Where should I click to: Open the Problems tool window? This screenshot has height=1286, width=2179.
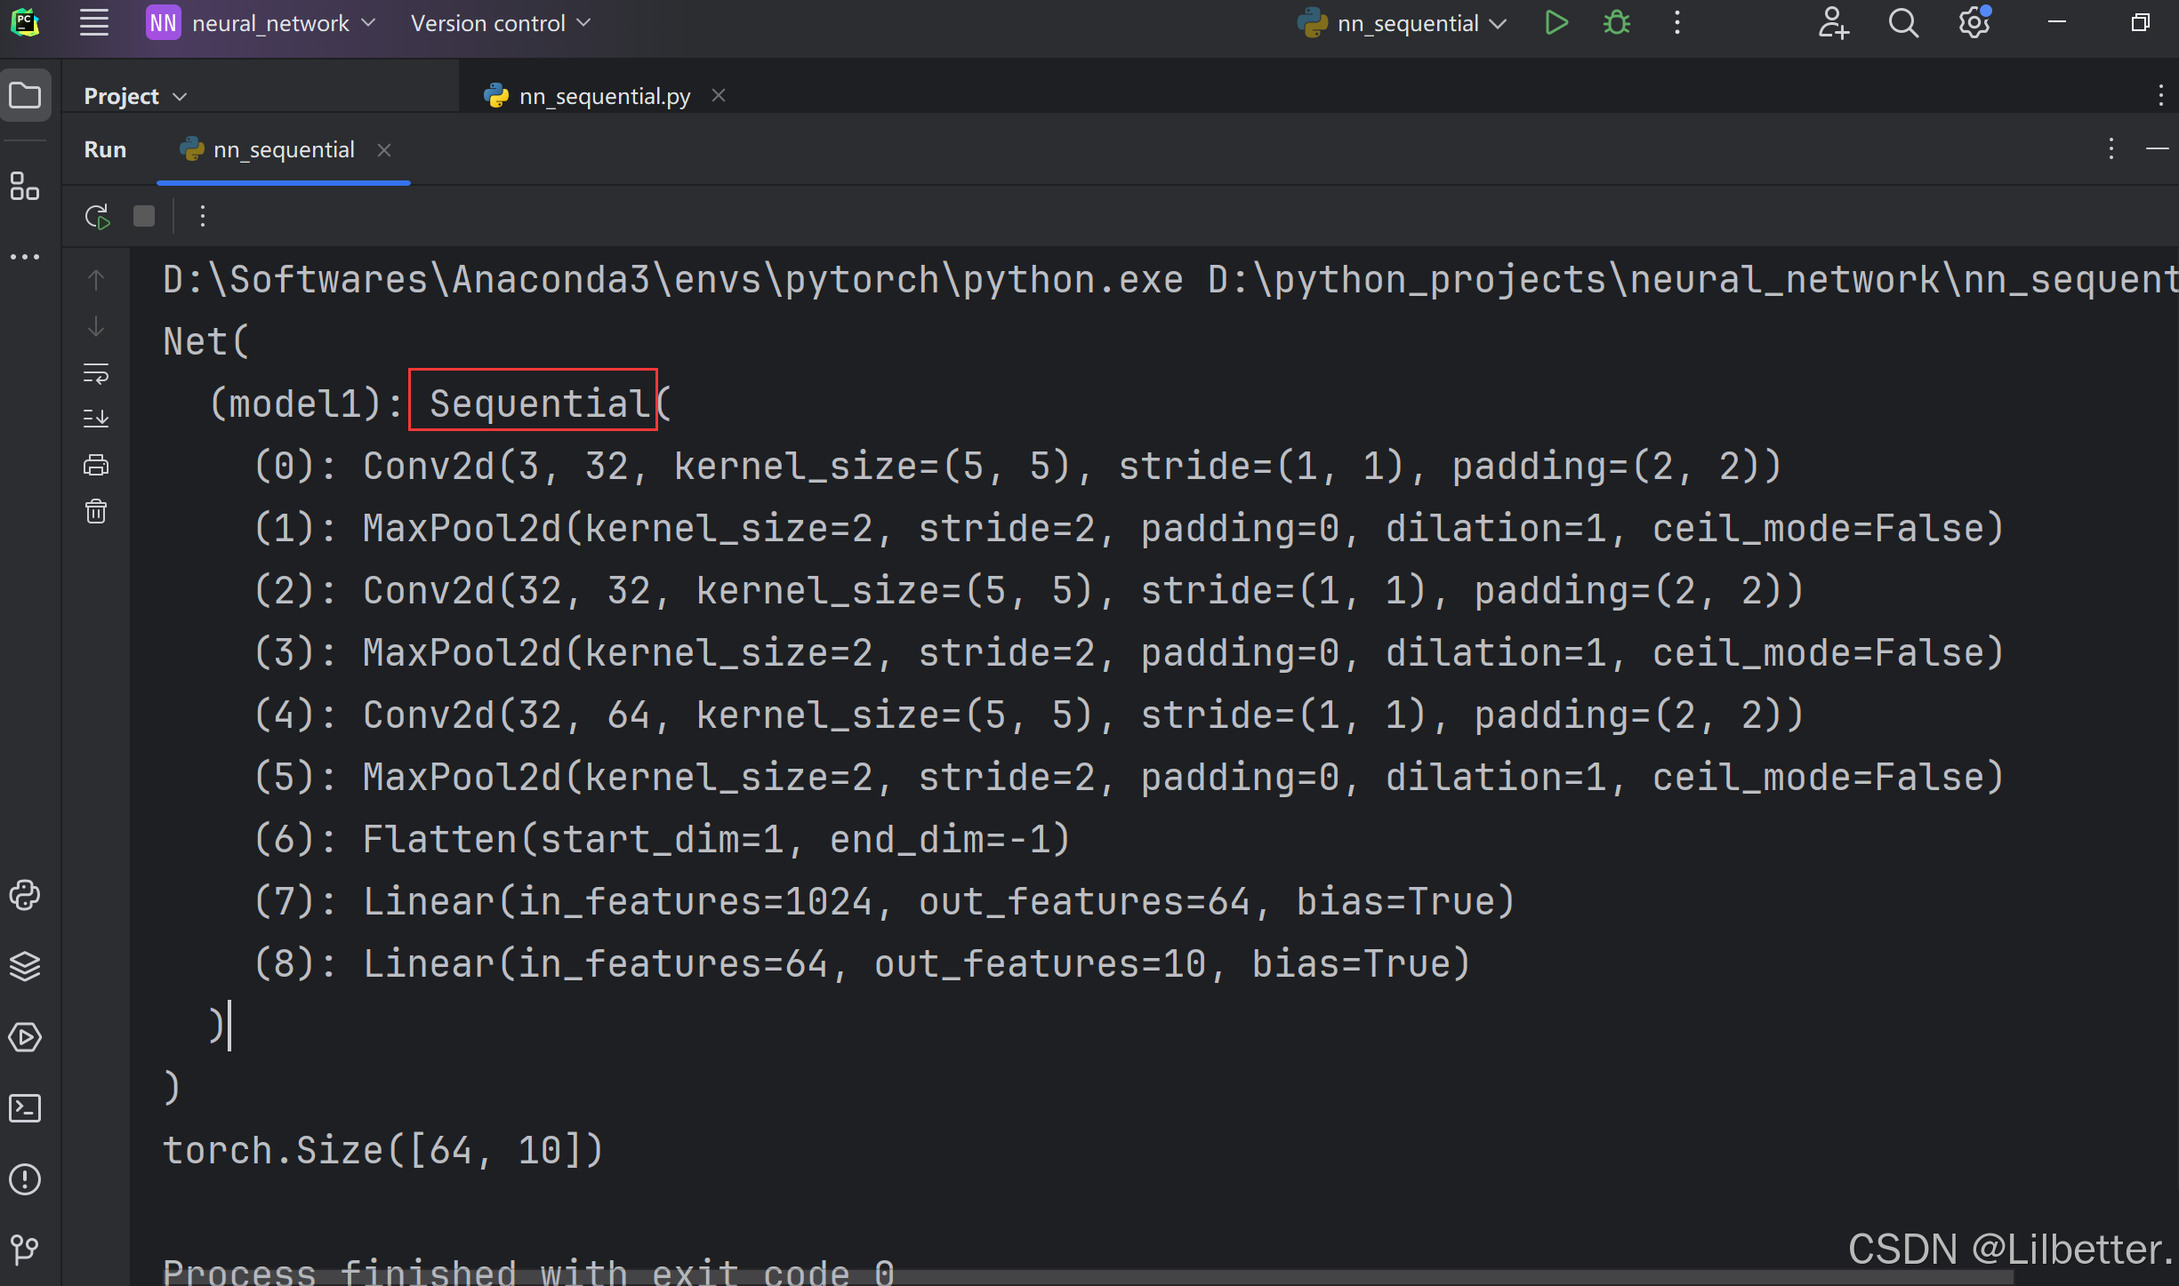[x=25, y=1179]
